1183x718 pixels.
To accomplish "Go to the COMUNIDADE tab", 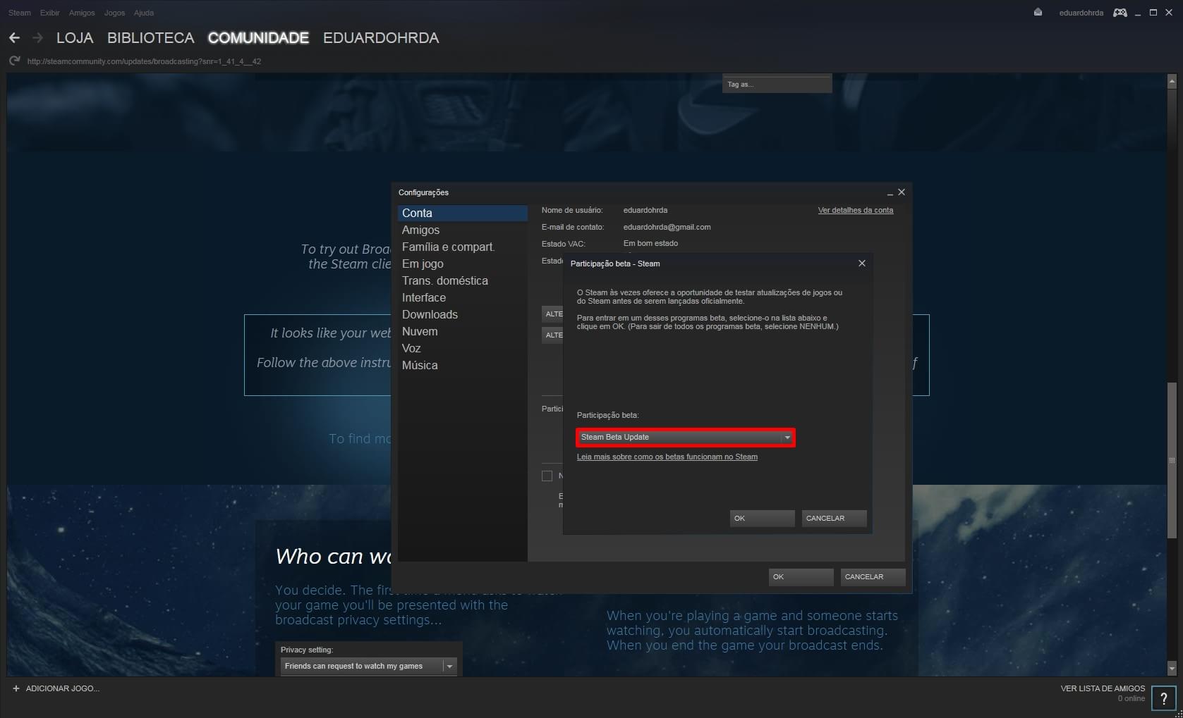I will [258, 38].
